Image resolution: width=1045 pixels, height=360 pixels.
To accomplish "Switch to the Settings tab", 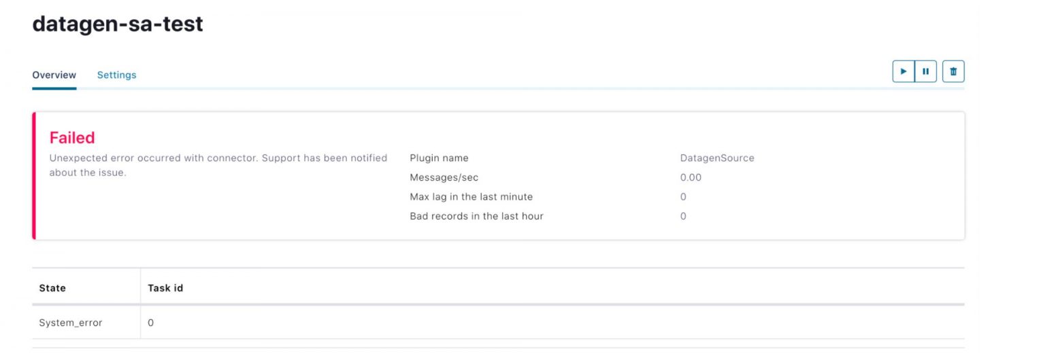I will (x=116, y=75).
